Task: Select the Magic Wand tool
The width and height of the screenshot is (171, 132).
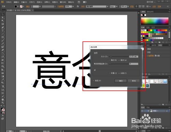Action: [3, 21]
